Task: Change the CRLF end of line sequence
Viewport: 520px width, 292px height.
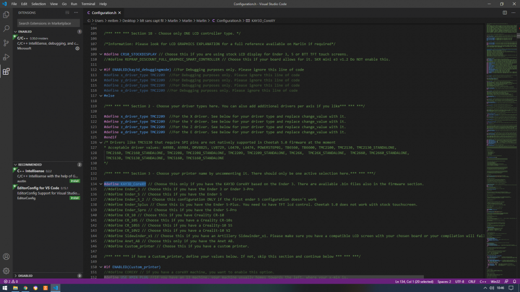Action: tap(472, 282)
